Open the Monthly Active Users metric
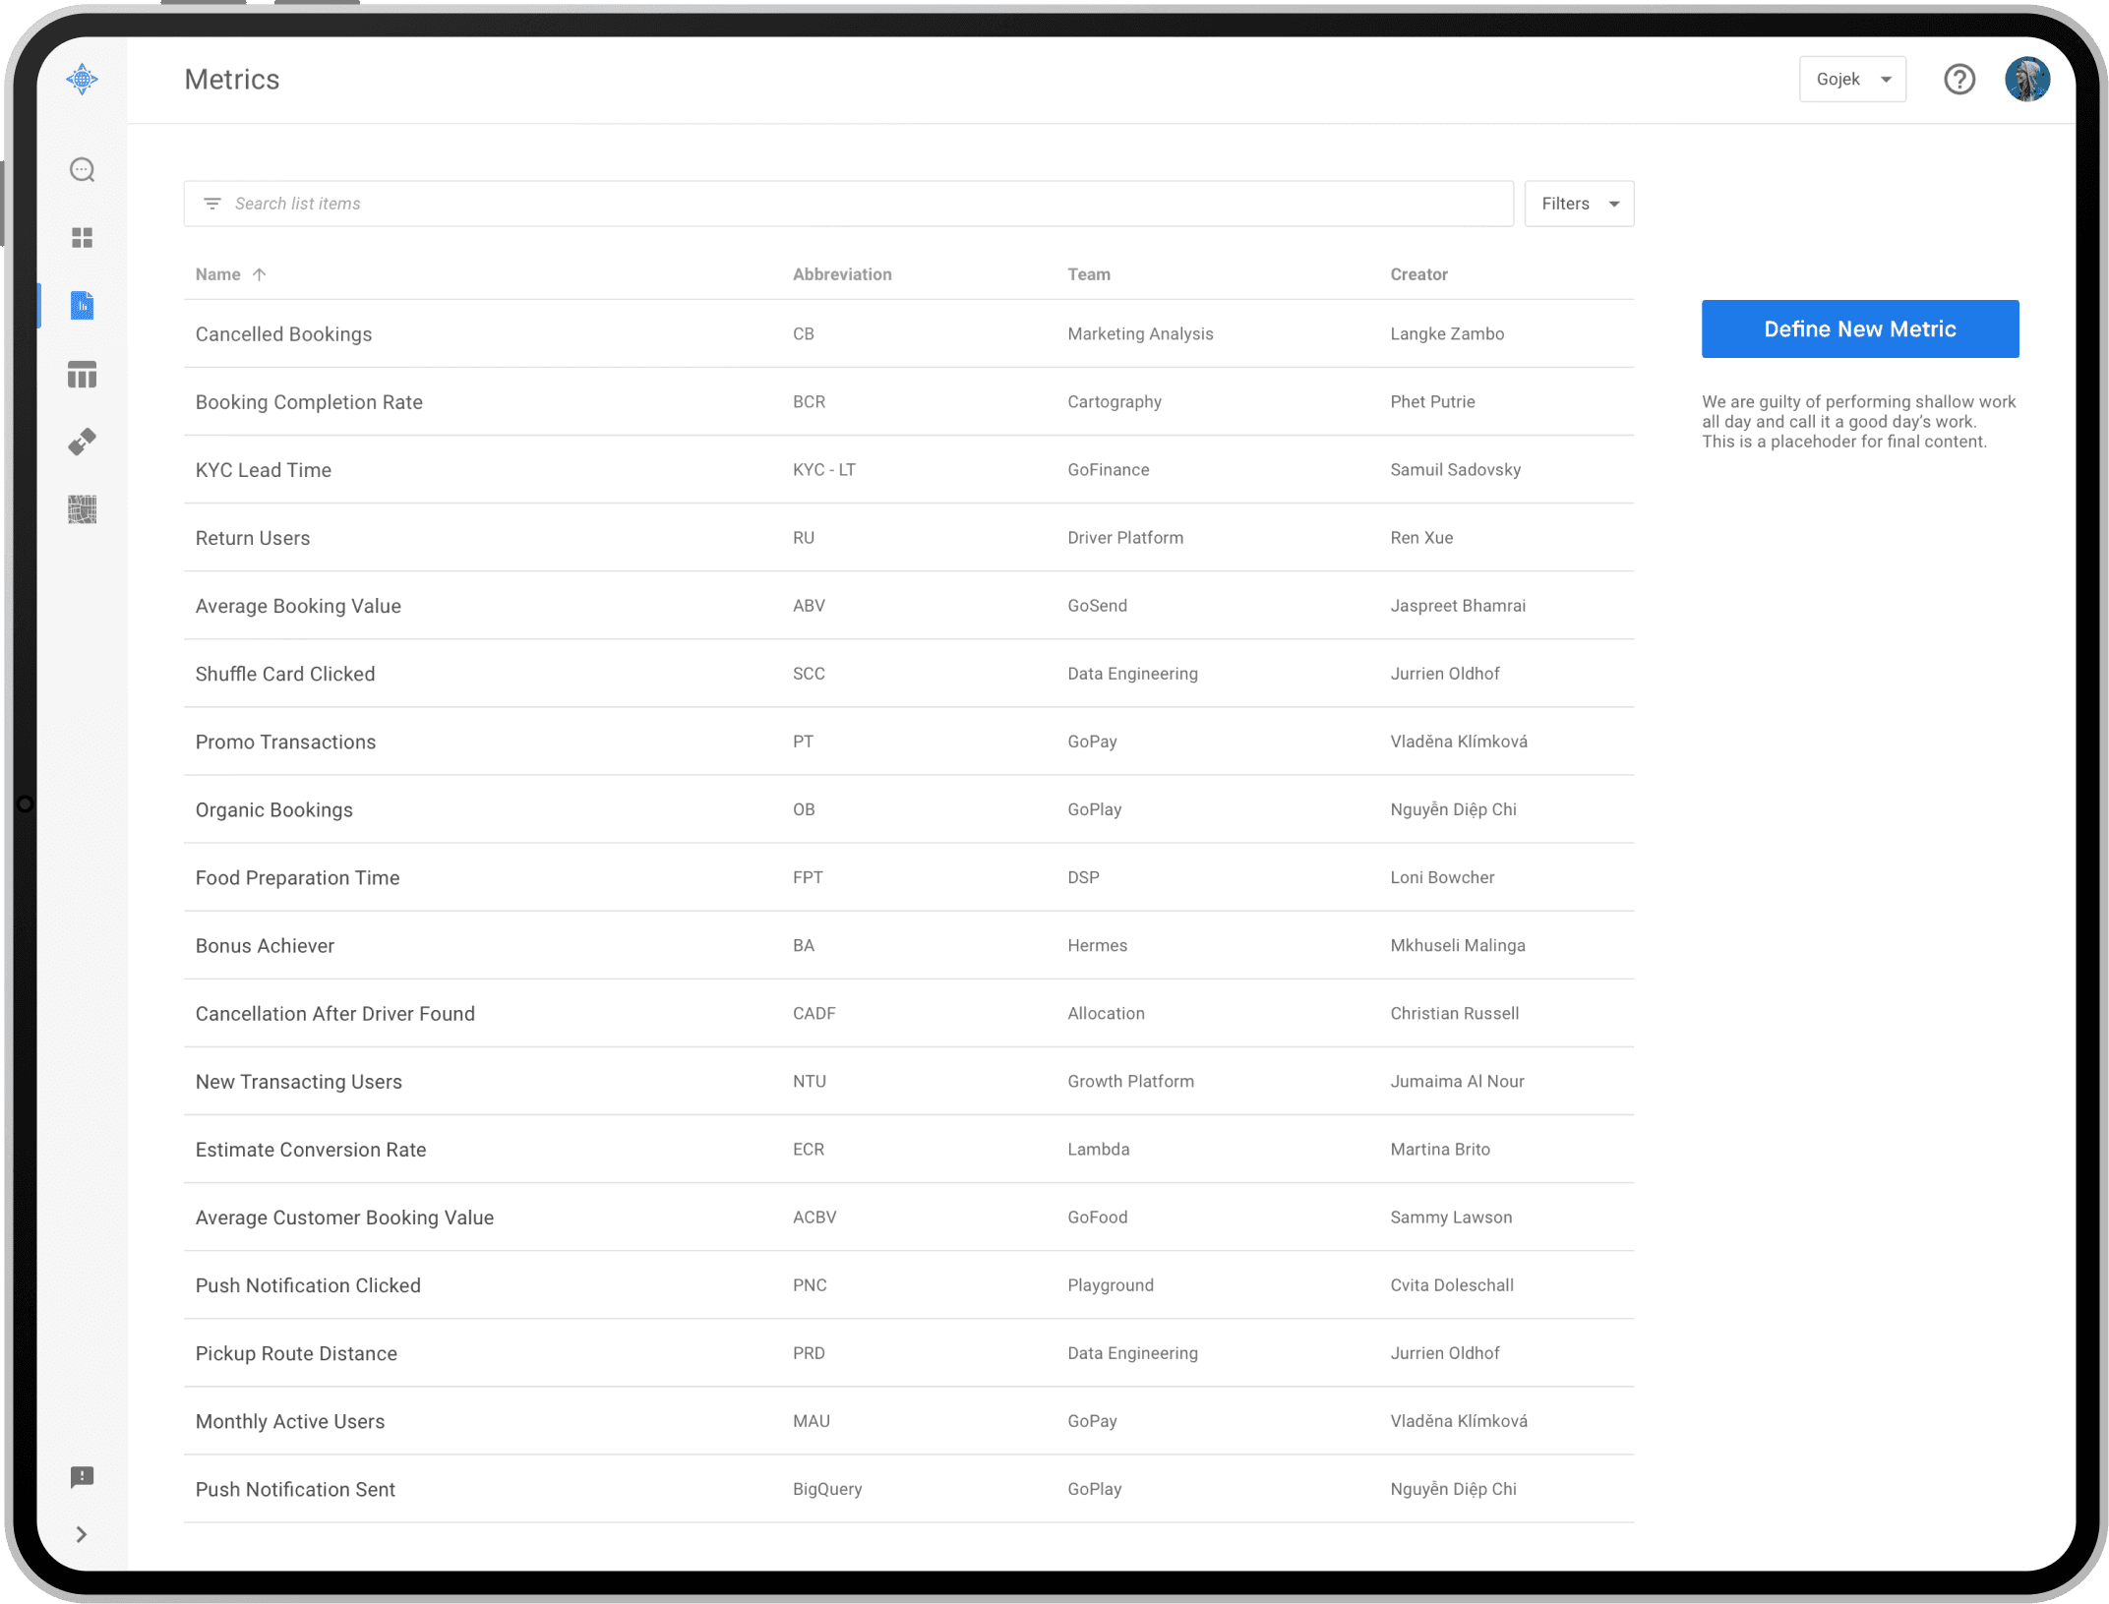 click(x=289, y=1420)
